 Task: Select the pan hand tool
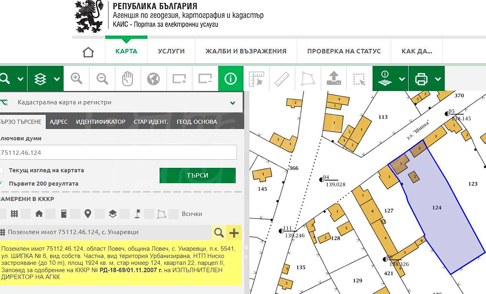click(x=128, y=79)
